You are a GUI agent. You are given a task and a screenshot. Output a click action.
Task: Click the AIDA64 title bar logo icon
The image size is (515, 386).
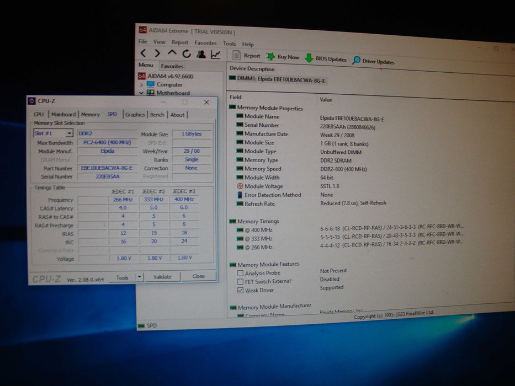(x=142, y=30)
